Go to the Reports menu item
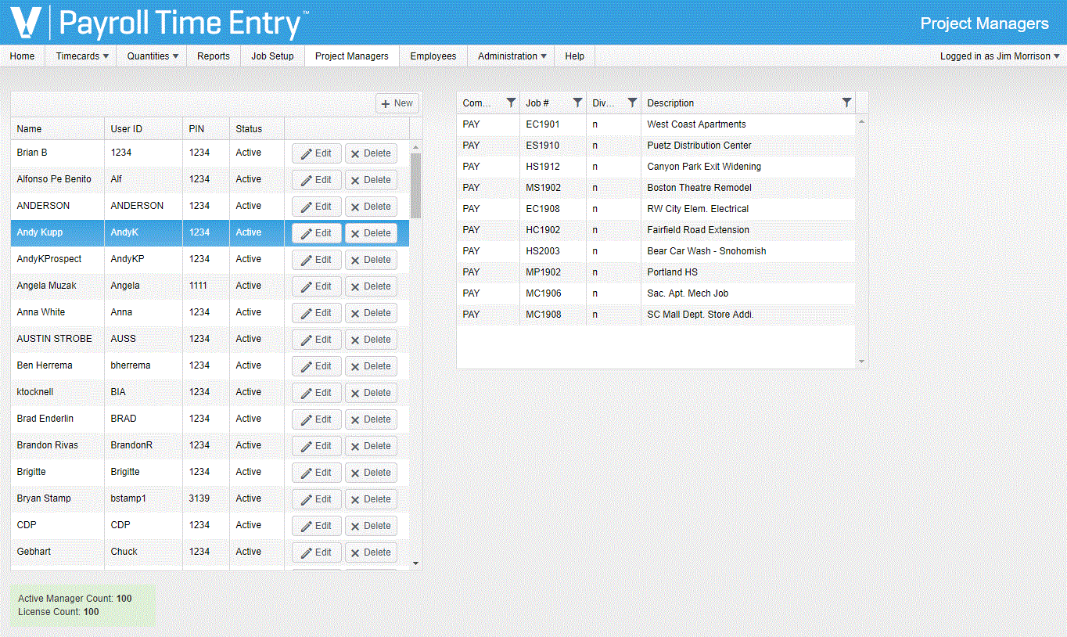 pos(214,56)
